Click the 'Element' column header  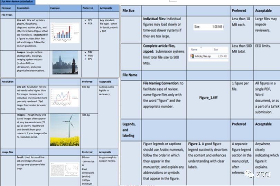coord(6,8)
